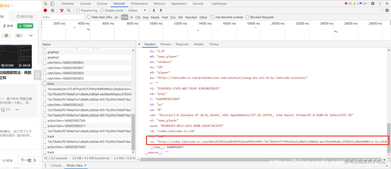Click the export HAR download arrow
The height and width of the screenshot is (169, 391).
point(161,10)
